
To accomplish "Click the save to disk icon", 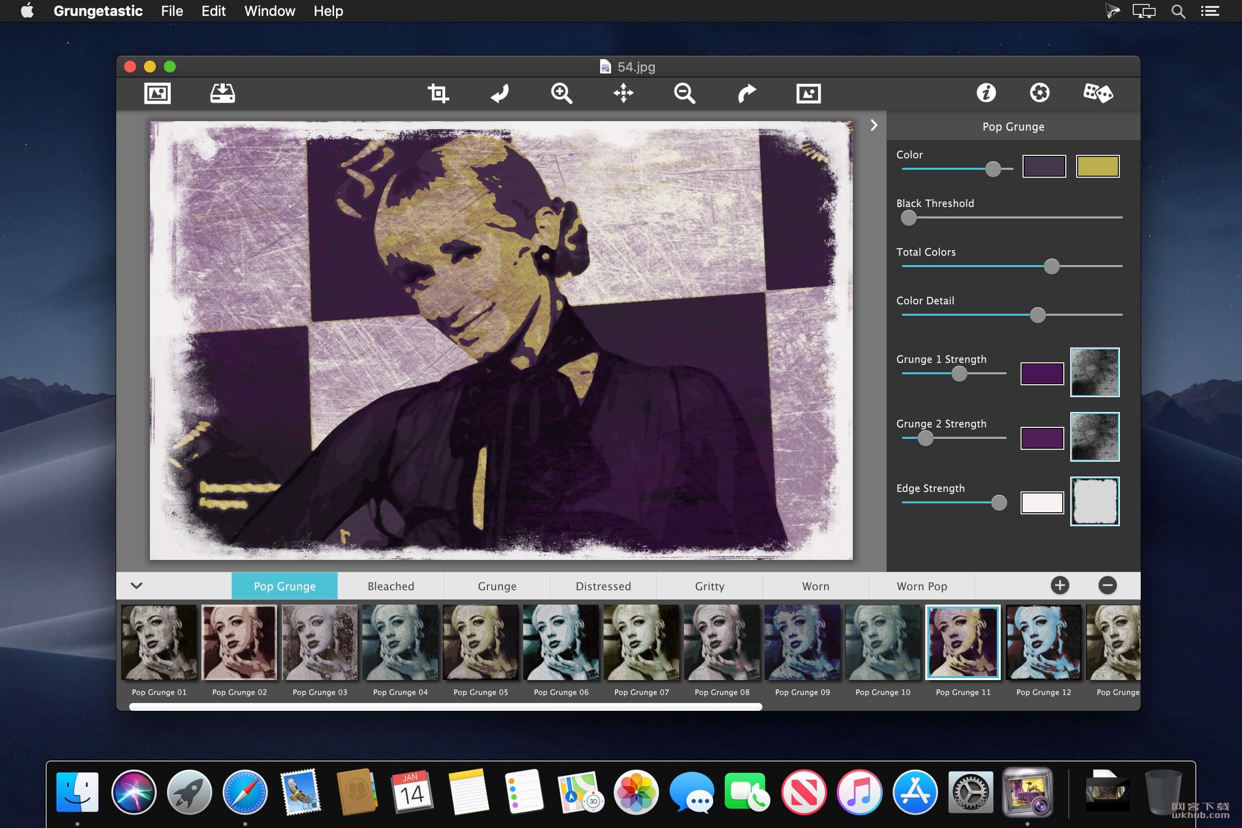I will tap(222, 93).
